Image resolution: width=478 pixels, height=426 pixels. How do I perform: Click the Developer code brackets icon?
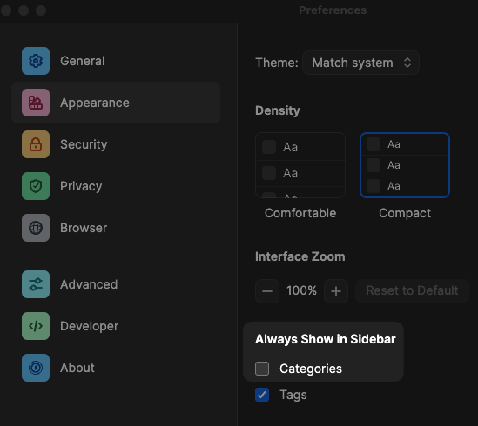point(36,326)
